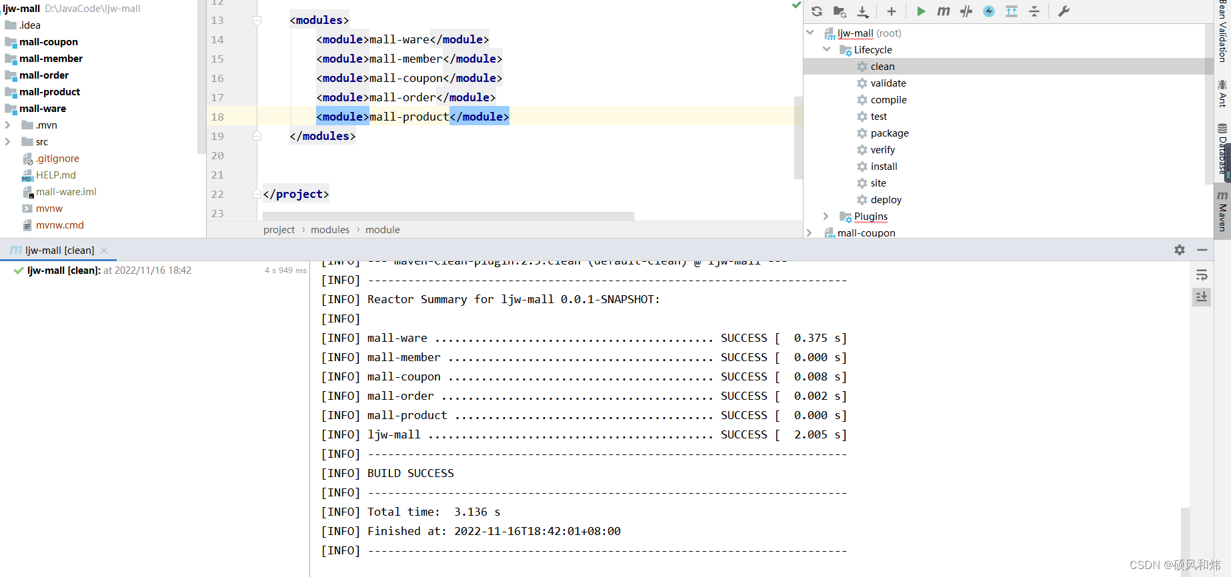Close ljw-mall [clean] run tab
Image resolution: width=1231 pixels, height=577 pixels.
pyautogui.click(x=104, y=251)
